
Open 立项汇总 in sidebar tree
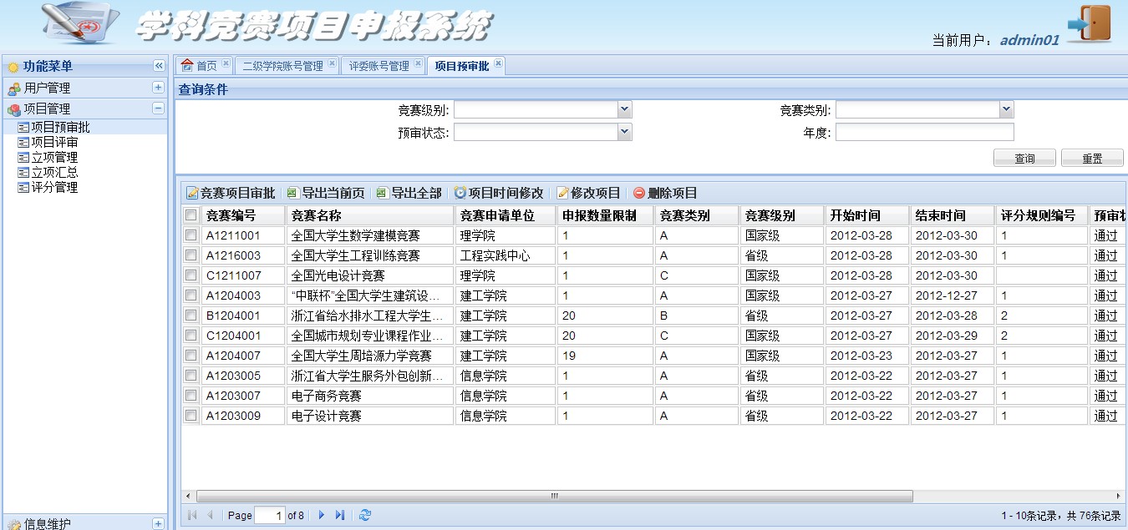point(54,172)
